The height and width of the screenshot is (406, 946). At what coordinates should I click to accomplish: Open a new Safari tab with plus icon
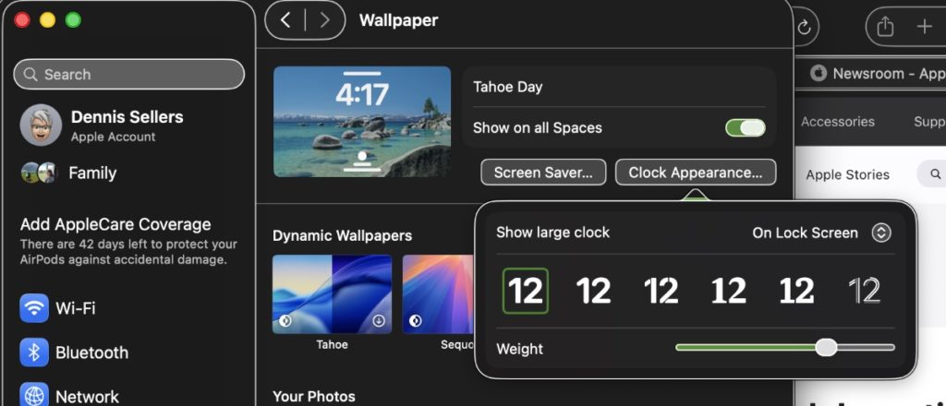pos(924,27)
